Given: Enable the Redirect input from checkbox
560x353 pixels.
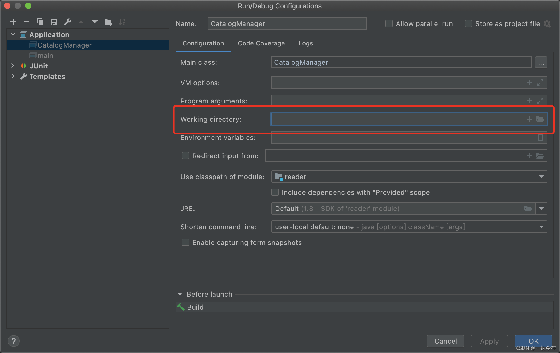Looking at the screenshot, I should pyautogui.click(x=186, y=156).
